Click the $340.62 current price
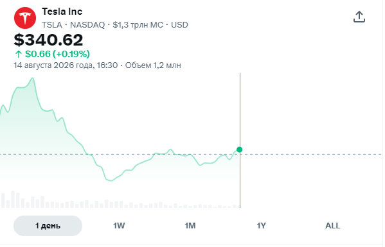Image resolution: width=385 pixels, height=247 pixels. tap(49, 40)
